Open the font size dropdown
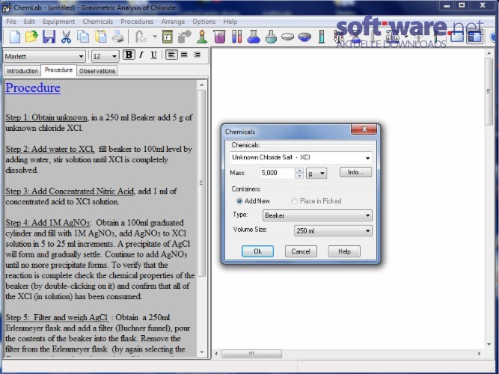499x374 pixels. pyautogui.click(x=114, y=57)
